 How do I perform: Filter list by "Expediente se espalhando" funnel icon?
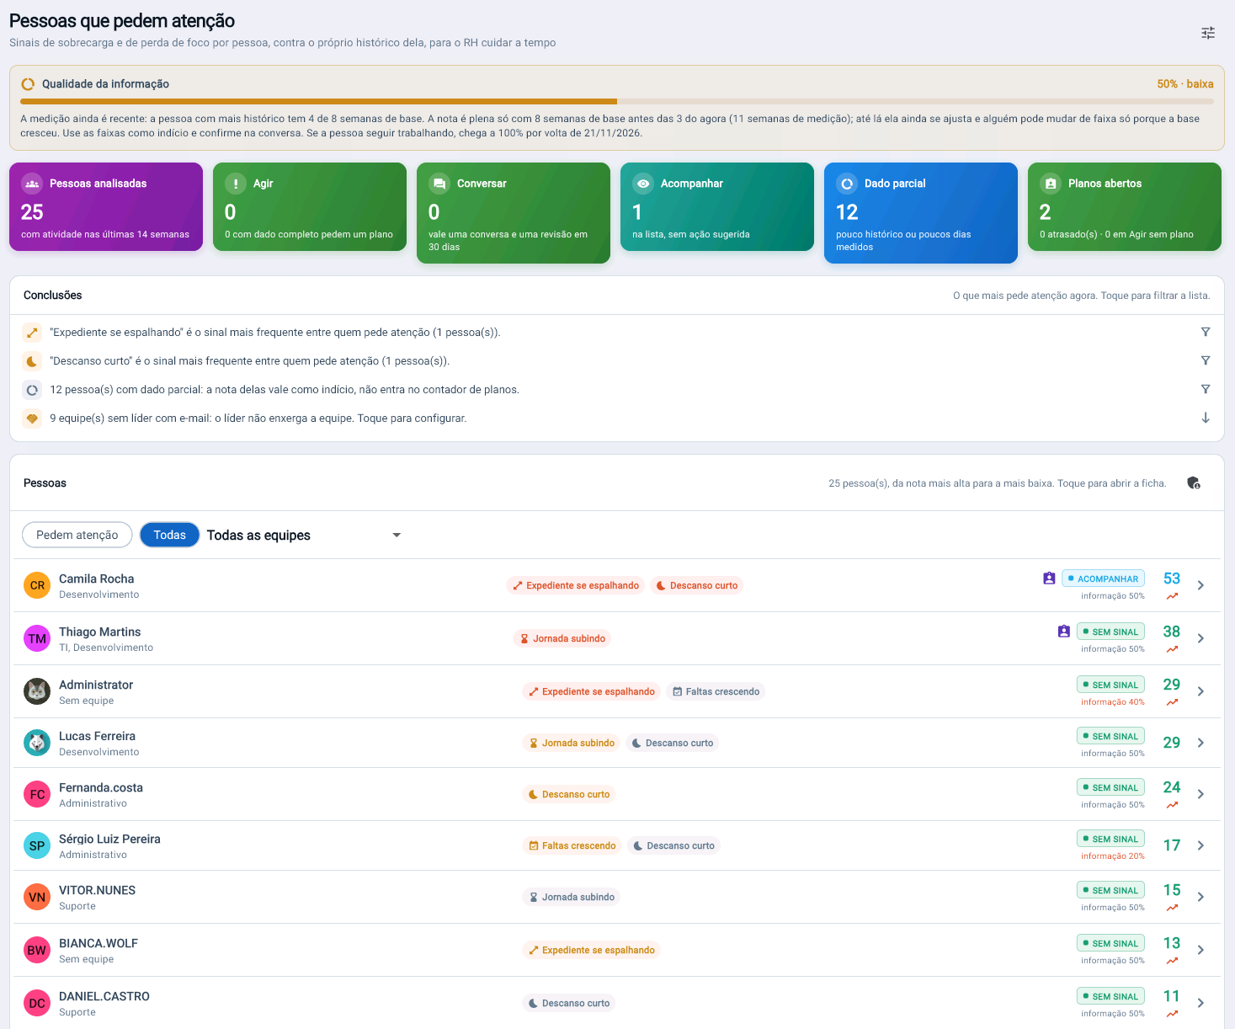[x=1206, y=332]
